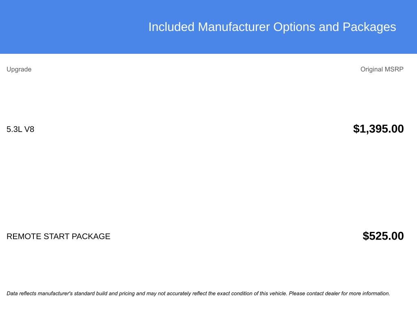
Task: Click the word "REMOTE" in the package row
Action: [24, 236]
